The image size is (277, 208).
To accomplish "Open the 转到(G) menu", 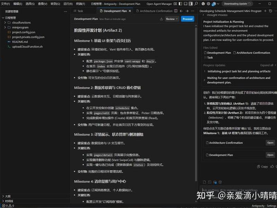I will (55, 4).
